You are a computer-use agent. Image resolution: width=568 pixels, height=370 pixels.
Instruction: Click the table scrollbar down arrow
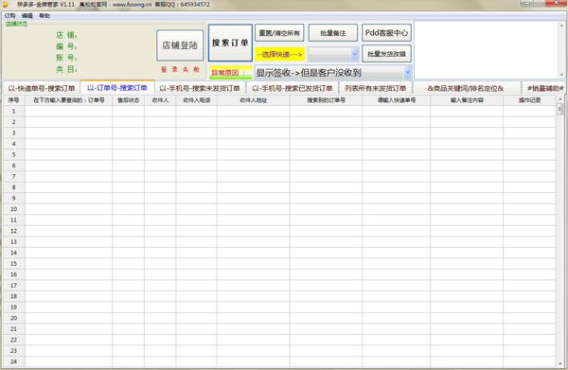click(x=560, y=363)
